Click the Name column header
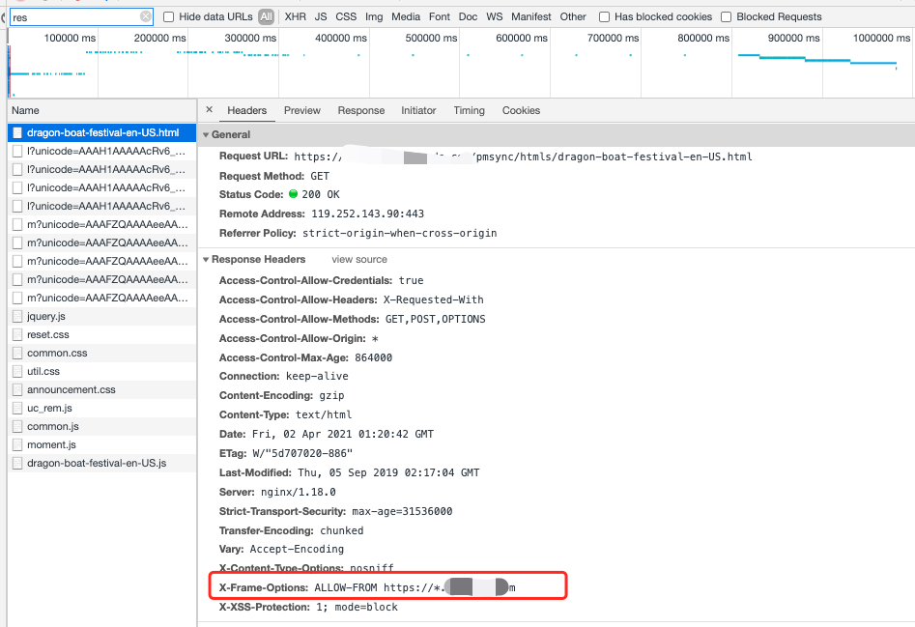 (102, 110)
